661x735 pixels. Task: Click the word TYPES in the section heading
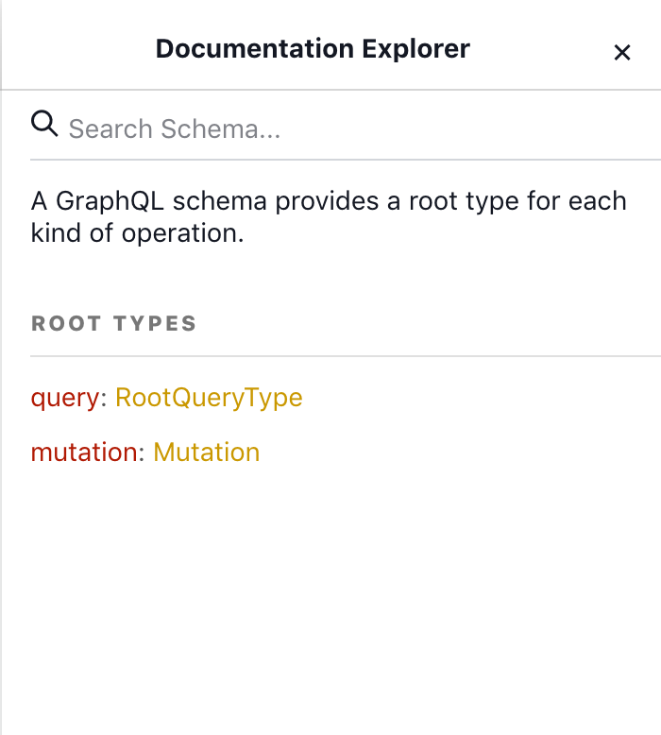point(155,323)
